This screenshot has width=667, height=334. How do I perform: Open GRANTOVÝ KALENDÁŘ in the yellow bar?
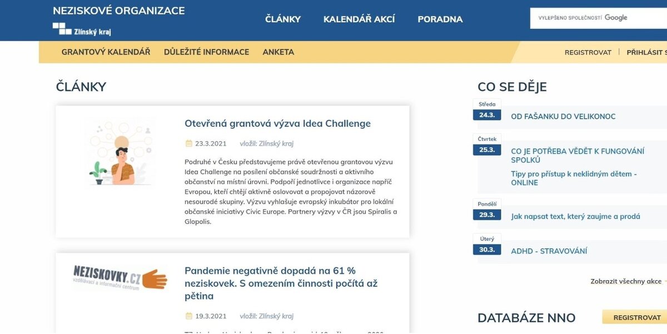(x=106, y=52)
